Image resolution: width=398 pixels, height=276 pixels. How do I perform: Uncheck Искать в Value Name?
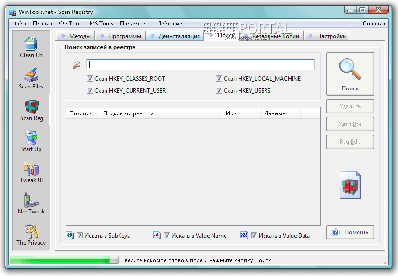pos(167,236)
